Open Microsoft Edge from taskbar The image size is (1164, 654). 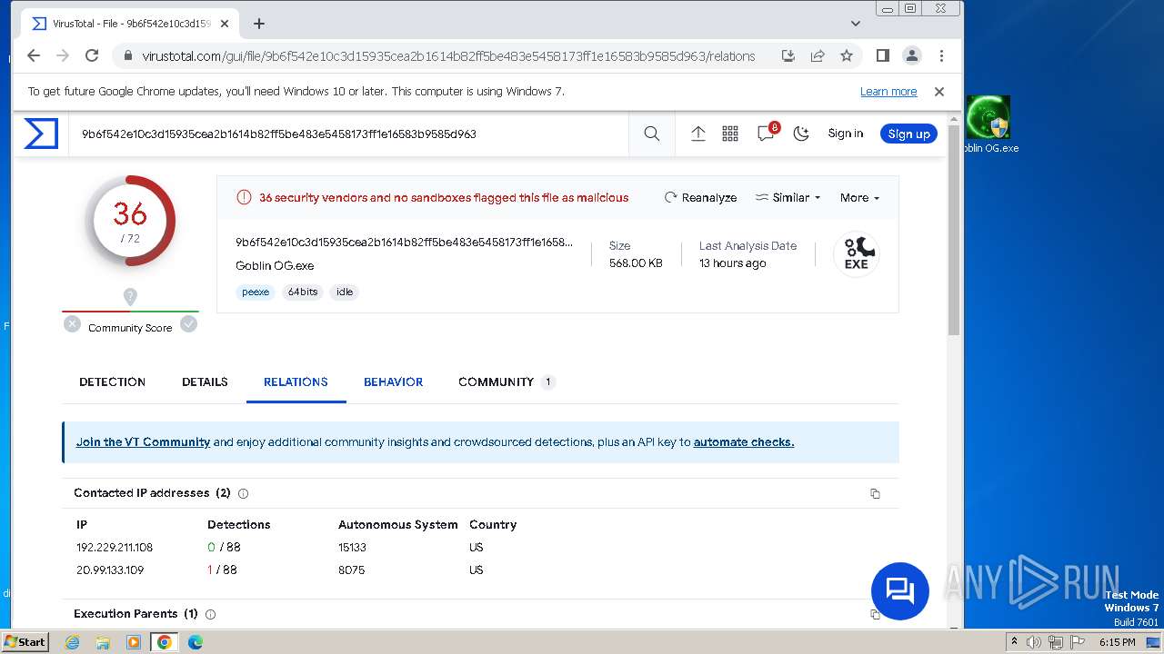pyautogui.click(x=195, y=642)
